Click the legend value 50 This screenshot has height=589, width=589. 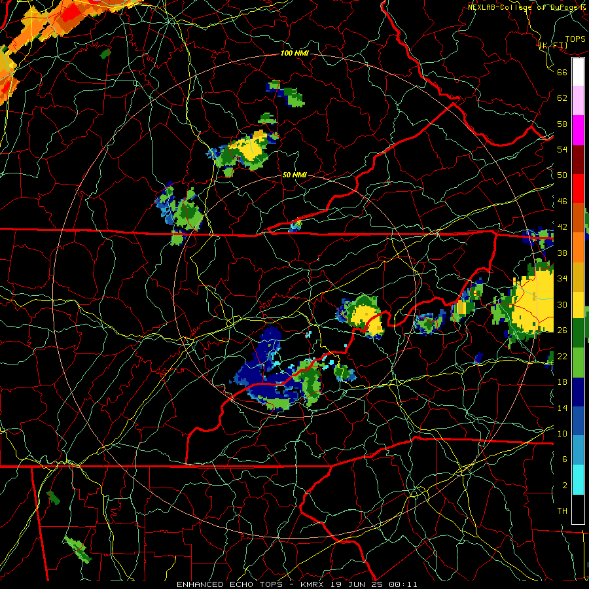point(562,175)
